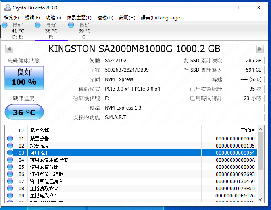Click the blue status orb for C: disk
Viewport: 271px width, 210px height.
[71, 25]
